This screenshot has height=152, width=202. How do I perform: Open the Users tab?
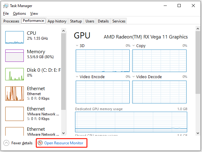point(90,21)
